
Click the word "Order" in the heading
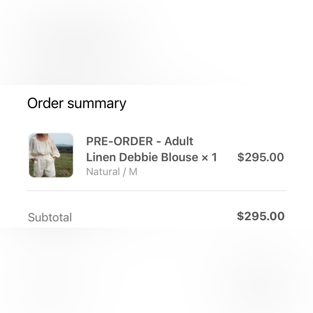click(45, 103)
